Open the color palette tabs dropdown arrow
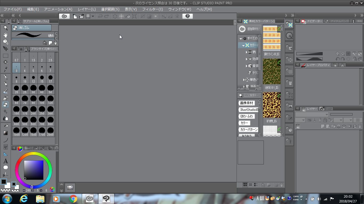Viewport: 364px width, 204px height. (56, 148)
